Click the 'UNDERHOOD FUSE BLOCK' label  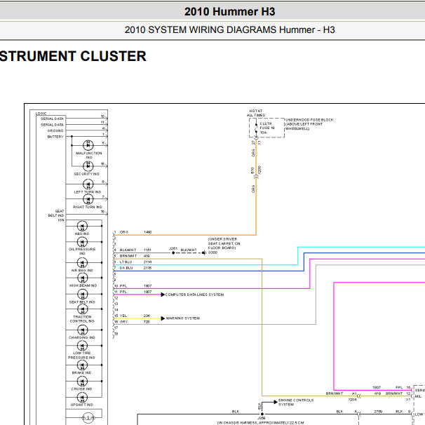click(x=309, y=120)
